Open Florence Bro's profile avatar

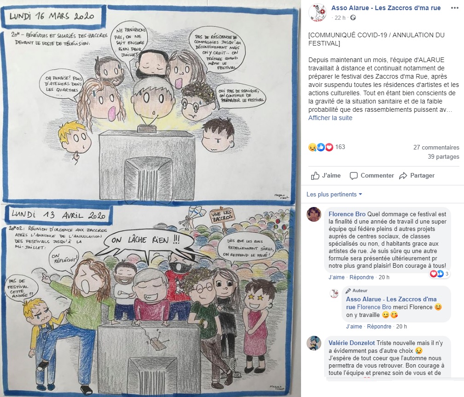pyautogui.click(x=313, y=214)
